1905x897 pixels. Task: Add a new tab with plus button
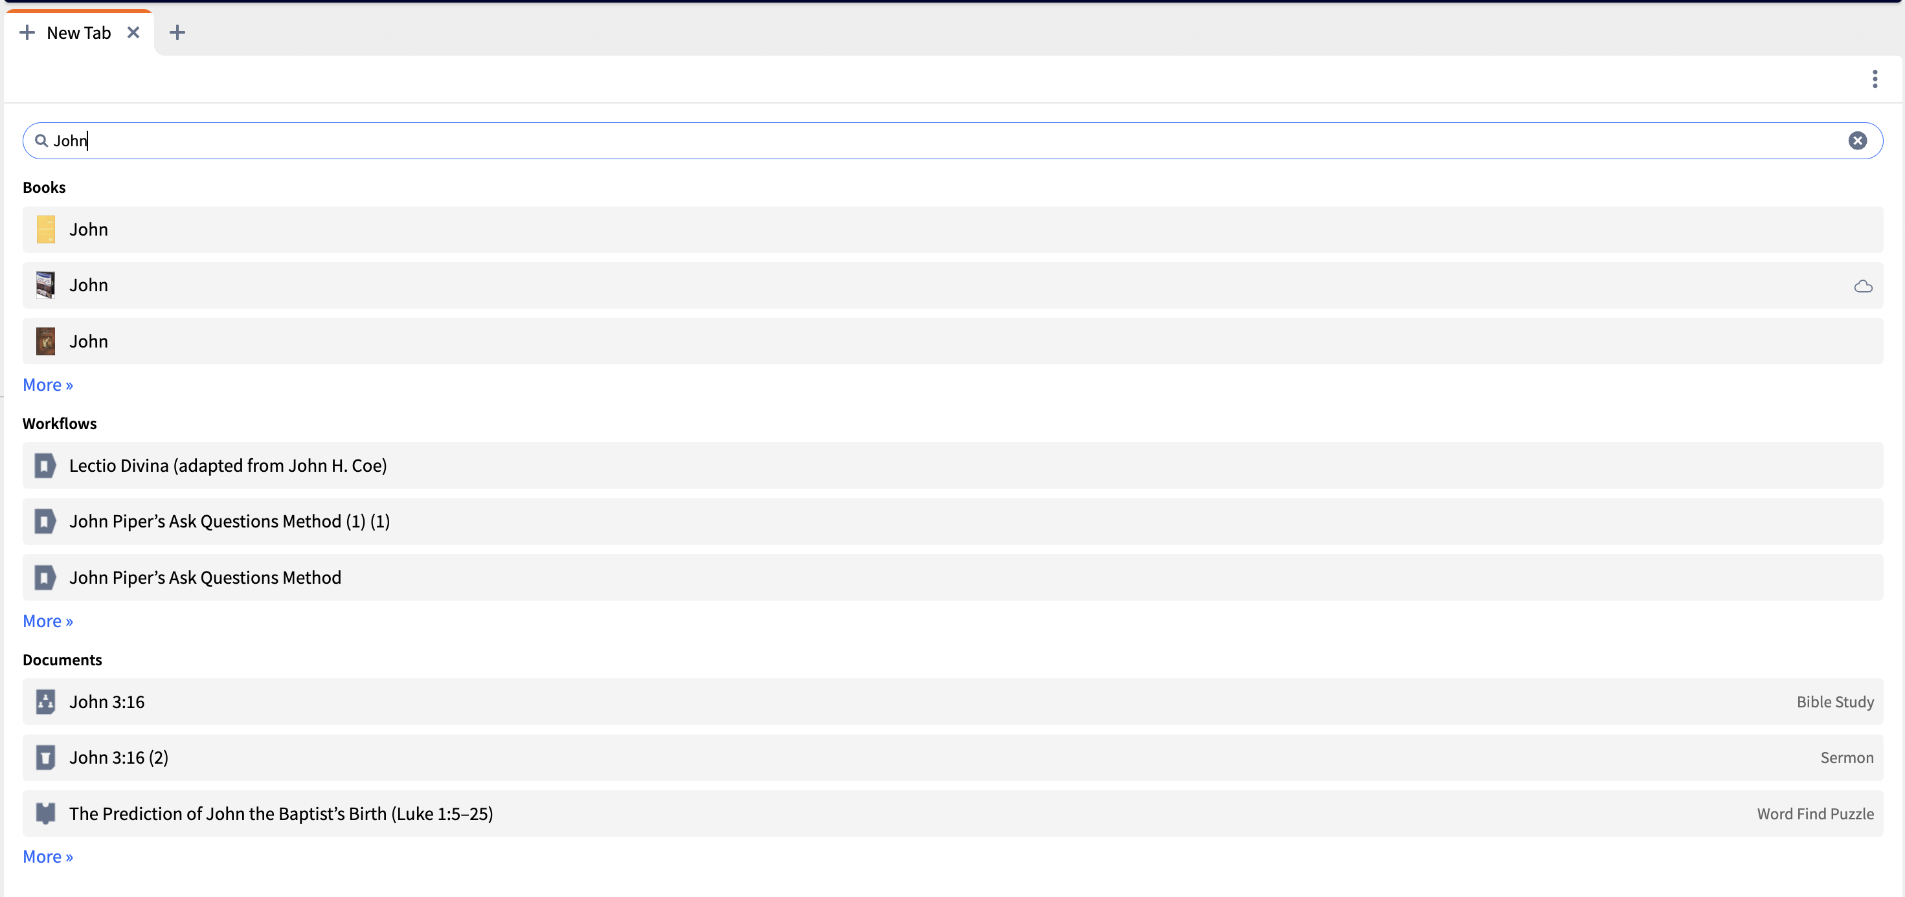[177, 32]
